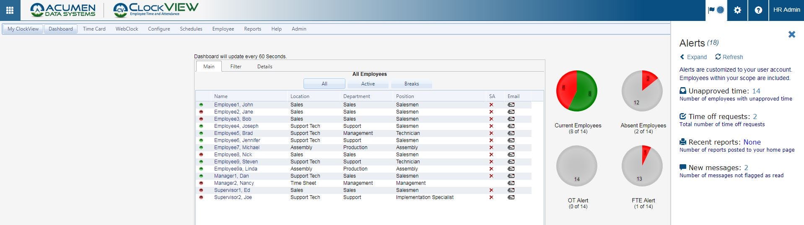Switch to the Filter tab
The height and width of the screenshot is (225, 804).
click(236, 67)
